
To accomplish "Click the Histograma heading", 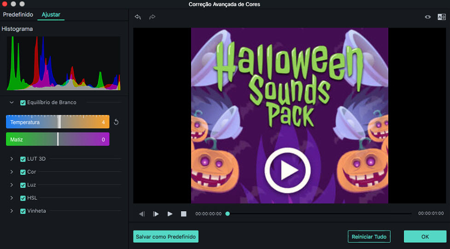I will point(17,29).
